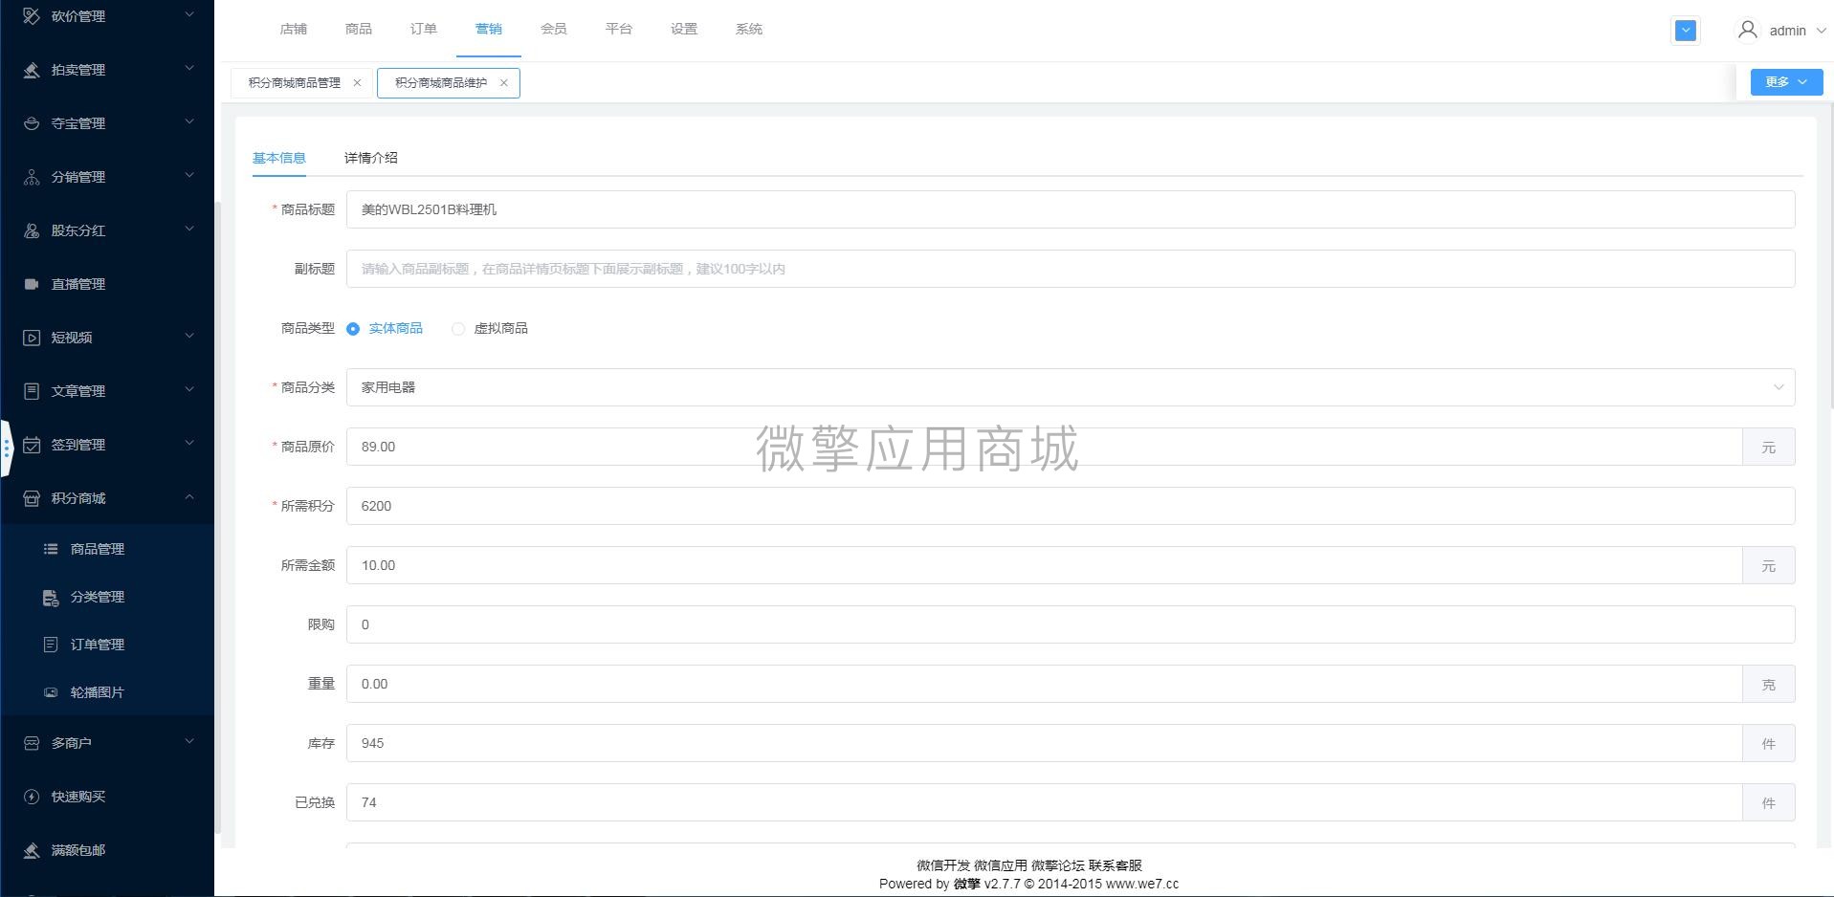Viewport: 1834px width, 897px height.
Task: Click the 分类管理 icon in submenu
Action: pyautogui.click(x=51, y=597)
